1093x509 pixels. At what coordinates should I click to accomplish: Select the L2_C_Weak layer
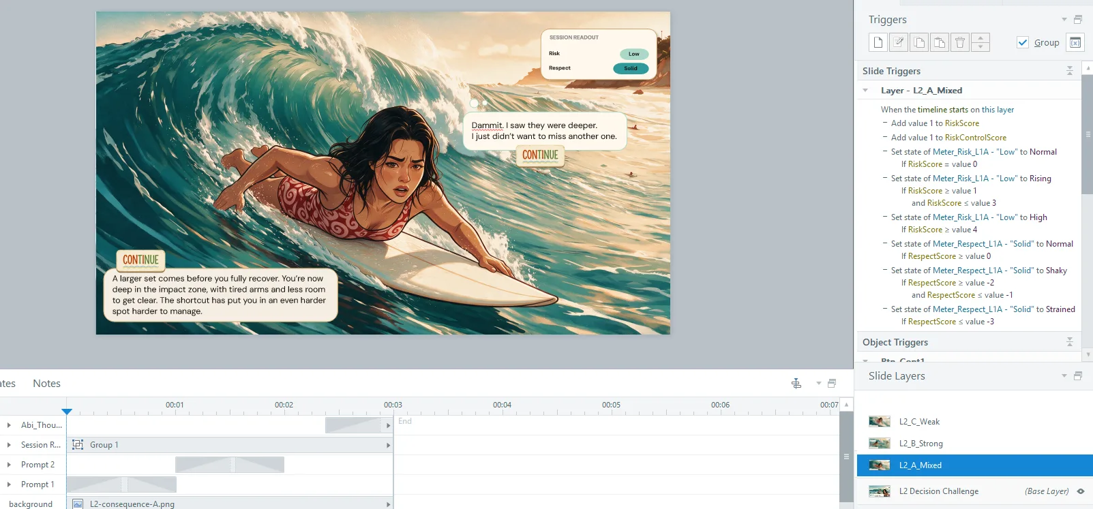tap(974, 422)
